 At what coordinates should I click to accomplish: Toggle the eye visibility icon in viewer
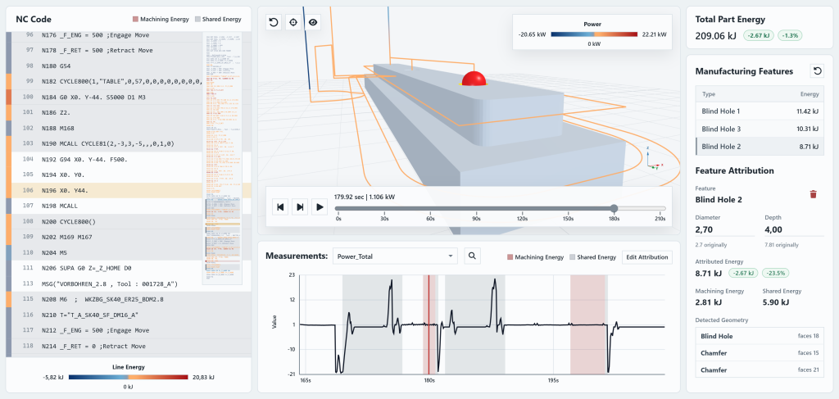click(313, 22)
